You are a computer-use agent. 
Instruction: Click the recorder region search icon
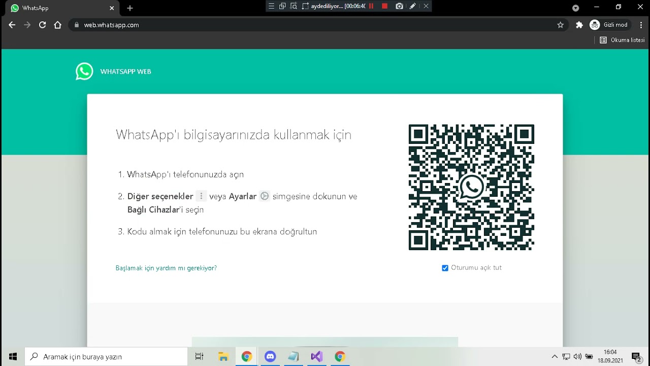pos(294,6)
